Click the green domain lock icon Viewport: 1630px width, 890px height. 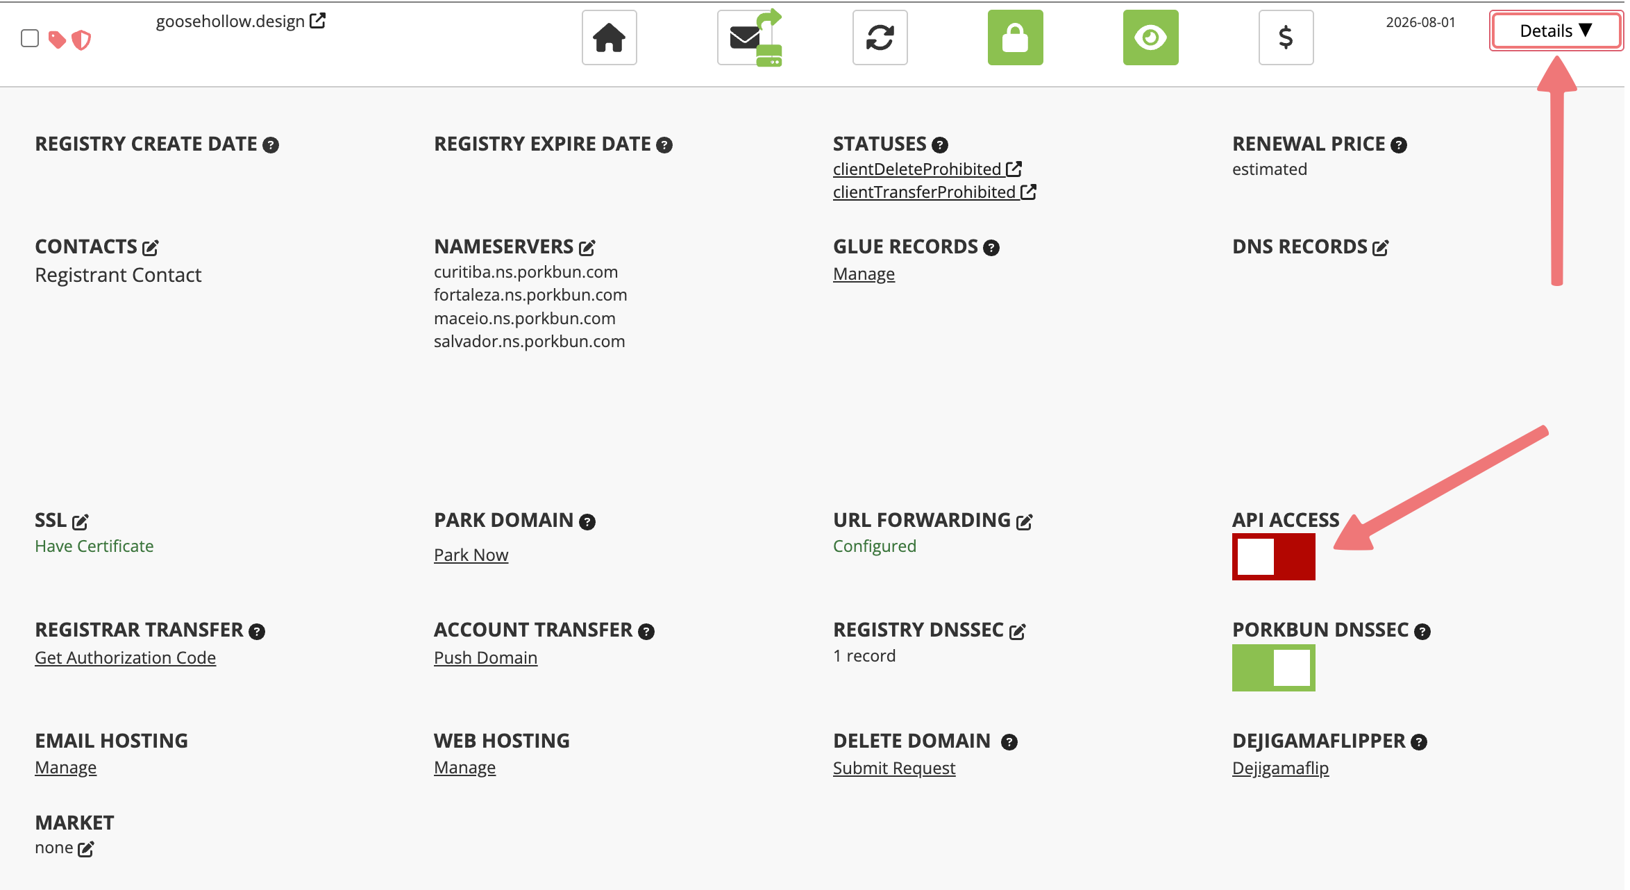pos(1015,37)
